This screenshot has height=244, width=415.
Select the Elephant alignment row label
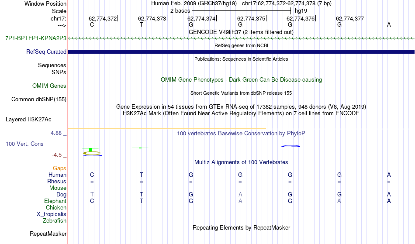click(55, 201)
